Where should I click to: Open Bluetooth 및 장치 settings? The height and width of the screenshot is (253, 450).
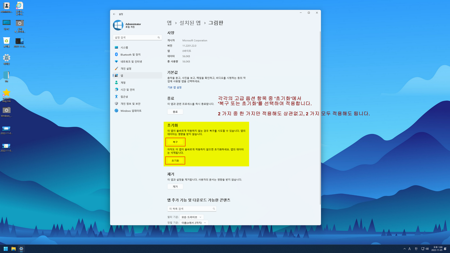pyautogui.click(x=137, y=55)
